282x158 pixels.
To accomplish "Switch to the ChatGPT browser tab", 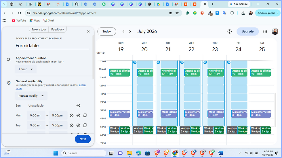I will click(x=30, y=4).
